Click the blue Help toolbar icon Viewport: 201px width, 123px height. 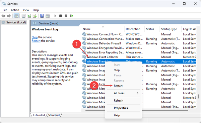pyautogui.click(x=42, y=16)
